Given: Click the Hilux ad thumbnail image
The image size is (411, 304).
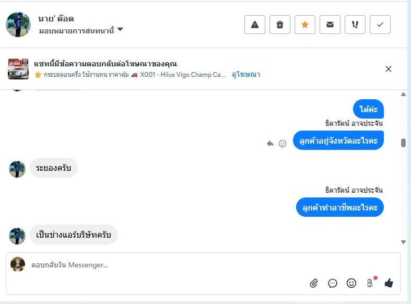Looking at the screenshot, I should coord(18,69).
